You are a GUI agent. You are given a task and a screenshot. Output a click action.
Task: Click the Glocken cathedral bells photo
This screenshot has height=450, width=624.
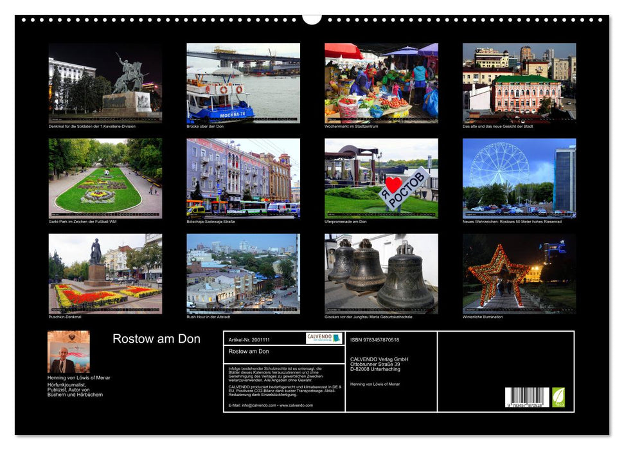380,275
